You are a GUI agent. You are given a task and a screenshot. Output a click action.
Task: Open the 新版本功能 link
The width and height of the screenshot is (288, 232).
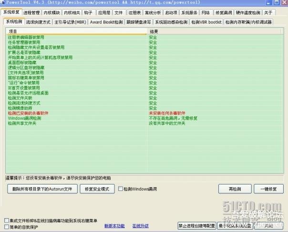click(114, 226)
